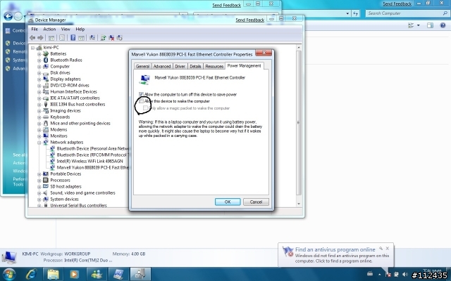Close the antivirus notification balloon
This screenshot has width=451, height=281.
[388, 248]
